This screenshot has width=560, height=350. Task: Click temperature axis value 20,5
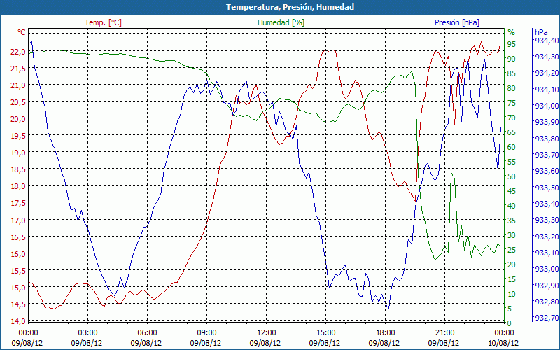(x=18, y=102)
